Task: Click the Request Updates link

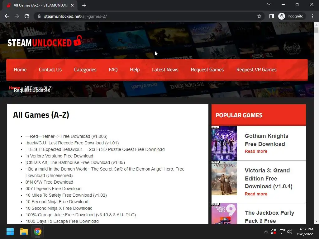Action: coord(32,91)
